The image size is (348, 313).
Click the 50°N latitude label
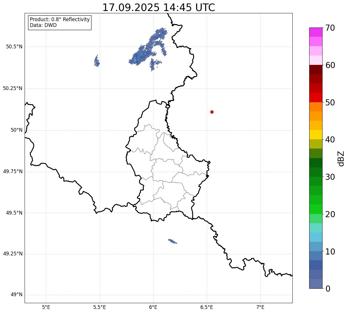(17, 130)
